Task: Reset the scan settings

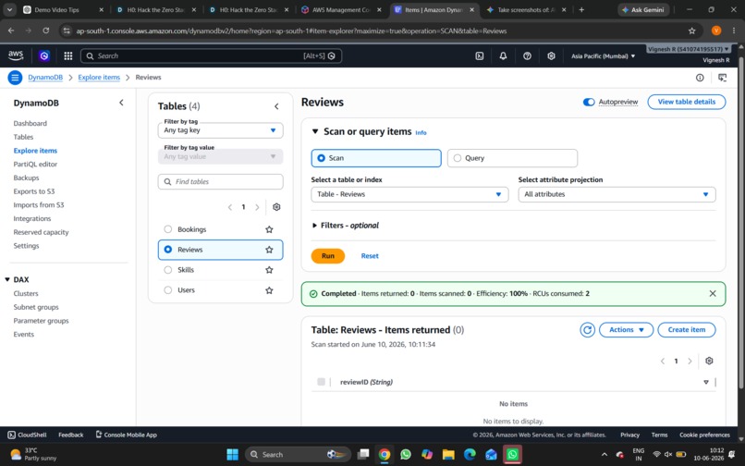Action: 370,256
